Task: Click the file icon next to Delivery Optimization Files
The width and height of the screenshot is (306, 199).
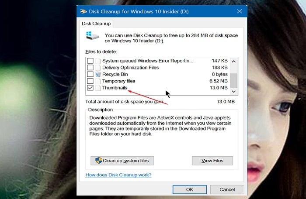Action: tap(98, 68)
